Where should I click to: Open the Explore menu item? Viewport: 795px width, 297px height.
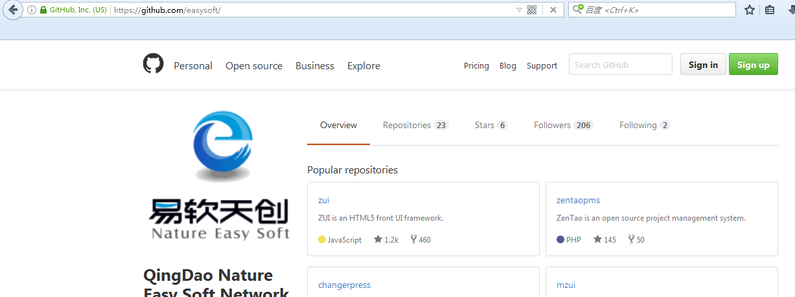pos(363,65)
